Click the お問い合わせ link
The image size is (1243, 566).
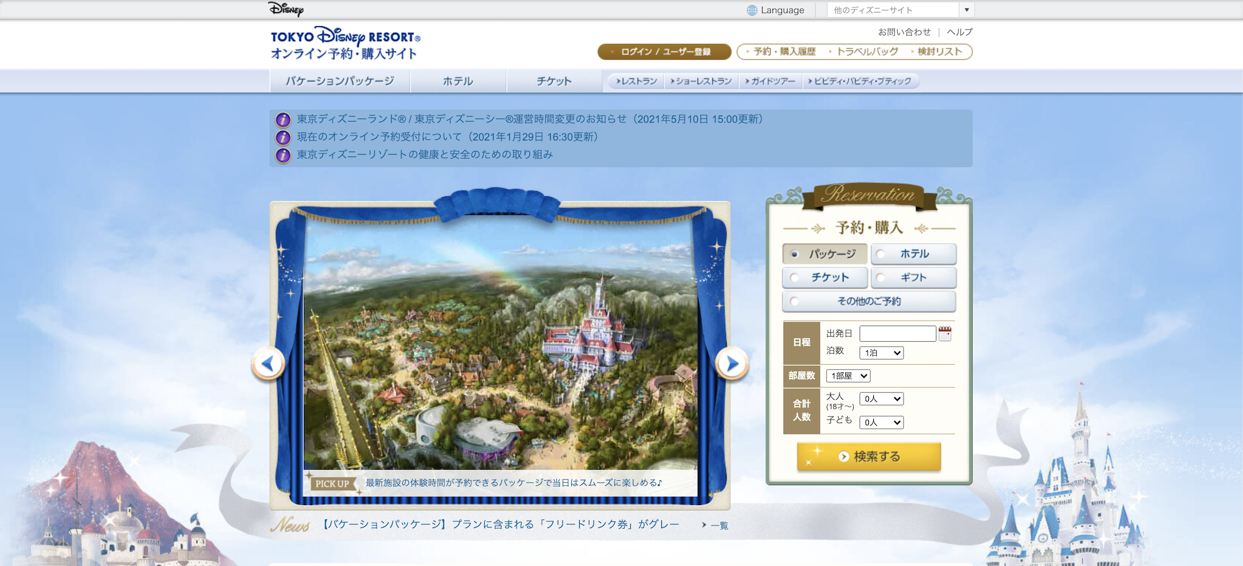(904, 32)
